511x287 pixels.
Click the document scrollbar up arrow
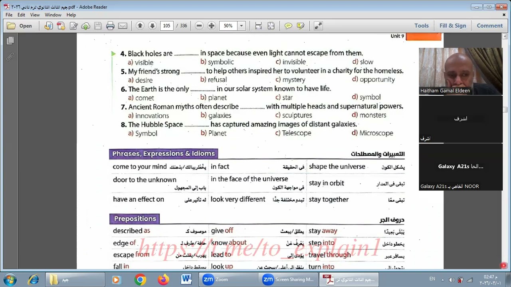pyautogui.click(x=505, y=36)
